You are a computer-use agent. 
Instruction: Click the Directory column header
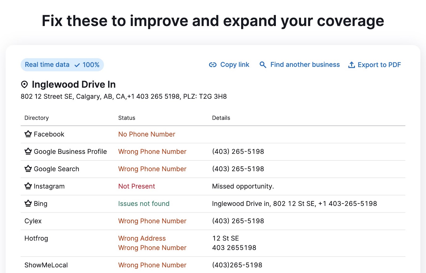36,118
